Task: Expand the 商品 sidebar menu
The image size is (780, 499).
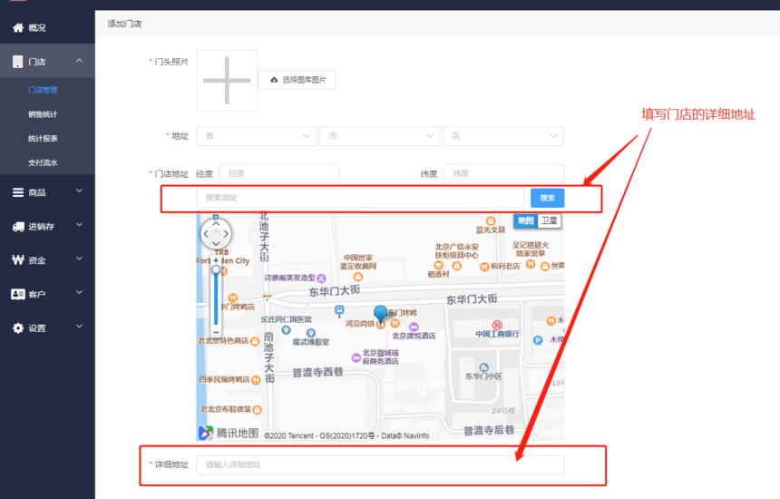Action: click(47, 192)
